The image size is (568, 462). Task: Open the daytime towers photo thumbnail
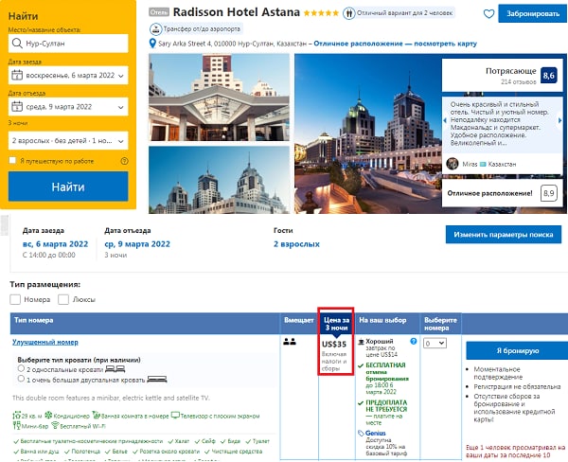[220, 180]
